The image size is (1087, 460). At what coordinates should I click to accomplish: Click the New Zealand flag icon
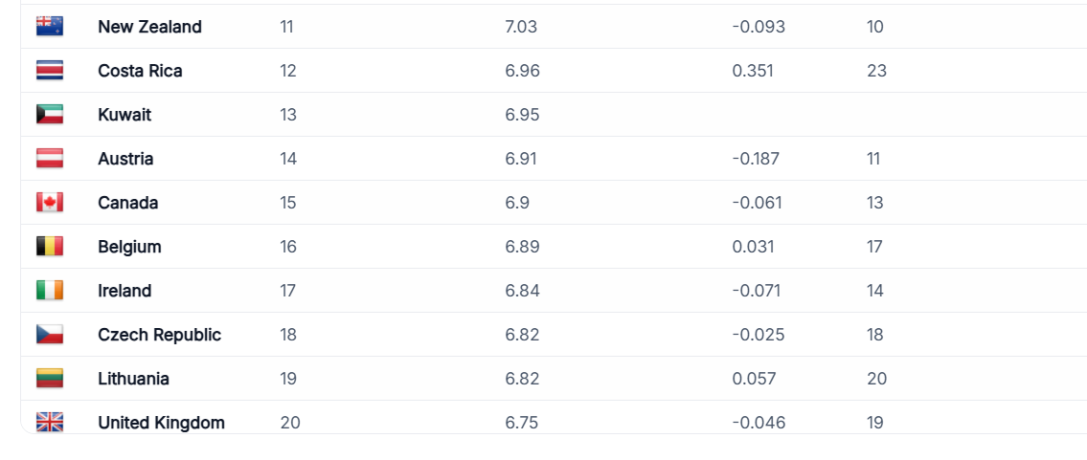point(50,26)
